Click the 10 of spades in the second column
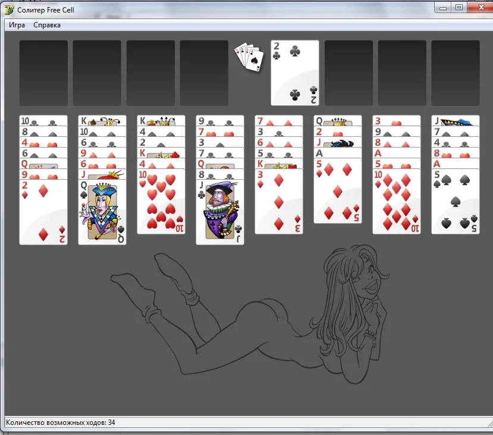Image resolution: width=493 pixels, height=435 pixels. coord(102,132)
